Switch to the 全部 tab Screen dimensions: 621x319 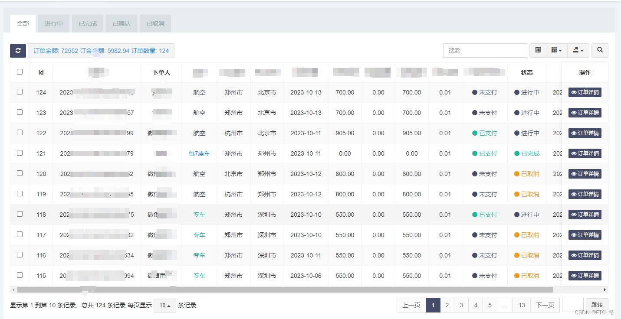coord(23,23)
